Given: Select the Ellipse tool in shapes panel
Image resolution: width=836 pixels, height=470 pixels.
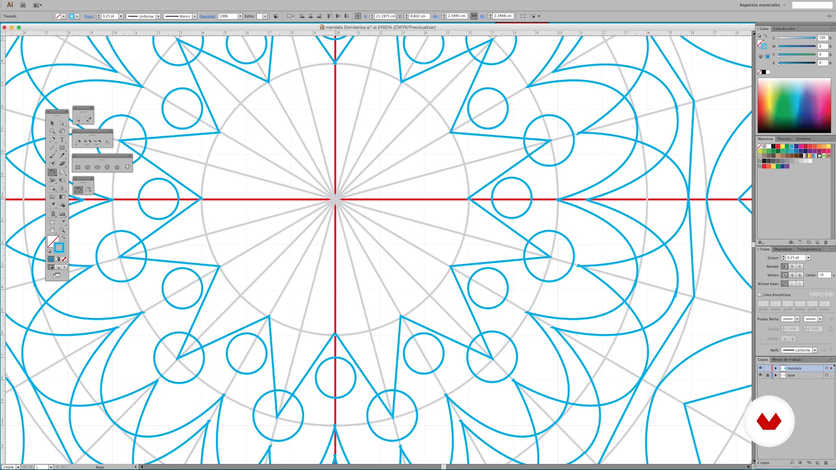Looking at the screenshot, I should [98, 167].
